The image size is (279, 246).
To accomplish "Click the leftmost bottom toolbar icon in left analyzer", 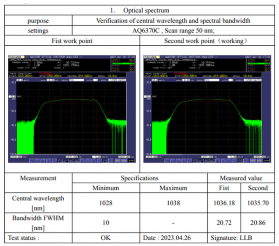I will pyautogui.click(x=32, y=160).
